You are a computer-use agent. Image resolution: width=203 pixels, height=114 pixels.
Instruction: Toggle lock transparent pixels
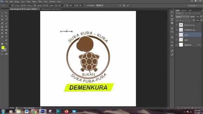pyautogui.click(x=180, y=20)
